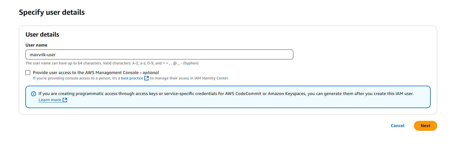Click the italic "optional" text

tap(151, 73)
